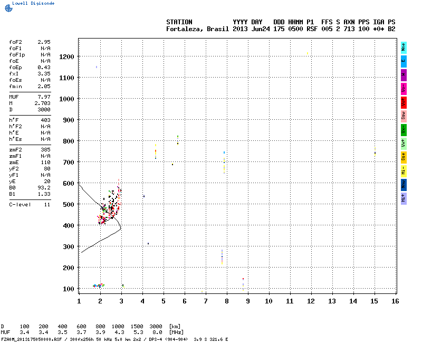Select the orange SSE legend swatch

pos(404,157)
